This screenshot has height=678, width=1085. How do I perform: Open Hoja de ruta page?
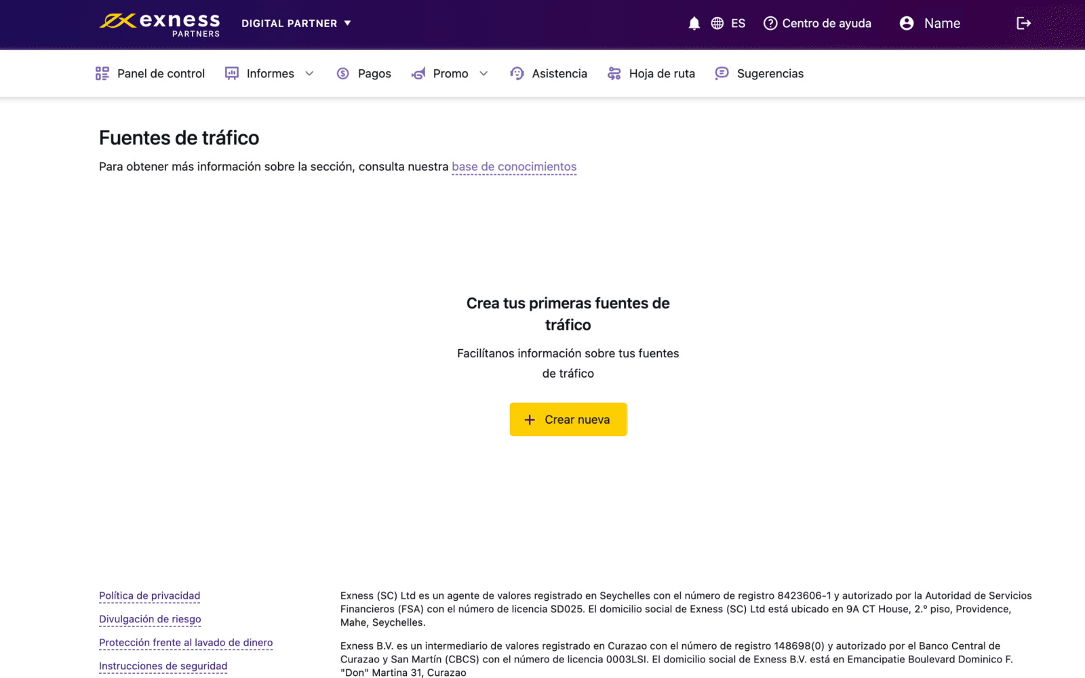(651, 73)
